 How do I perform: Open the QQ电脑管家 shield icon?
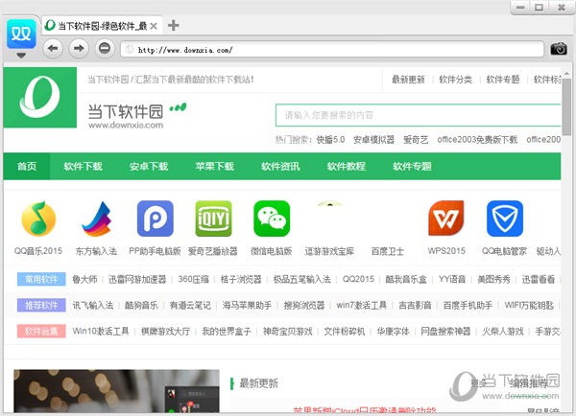[505, 219]
